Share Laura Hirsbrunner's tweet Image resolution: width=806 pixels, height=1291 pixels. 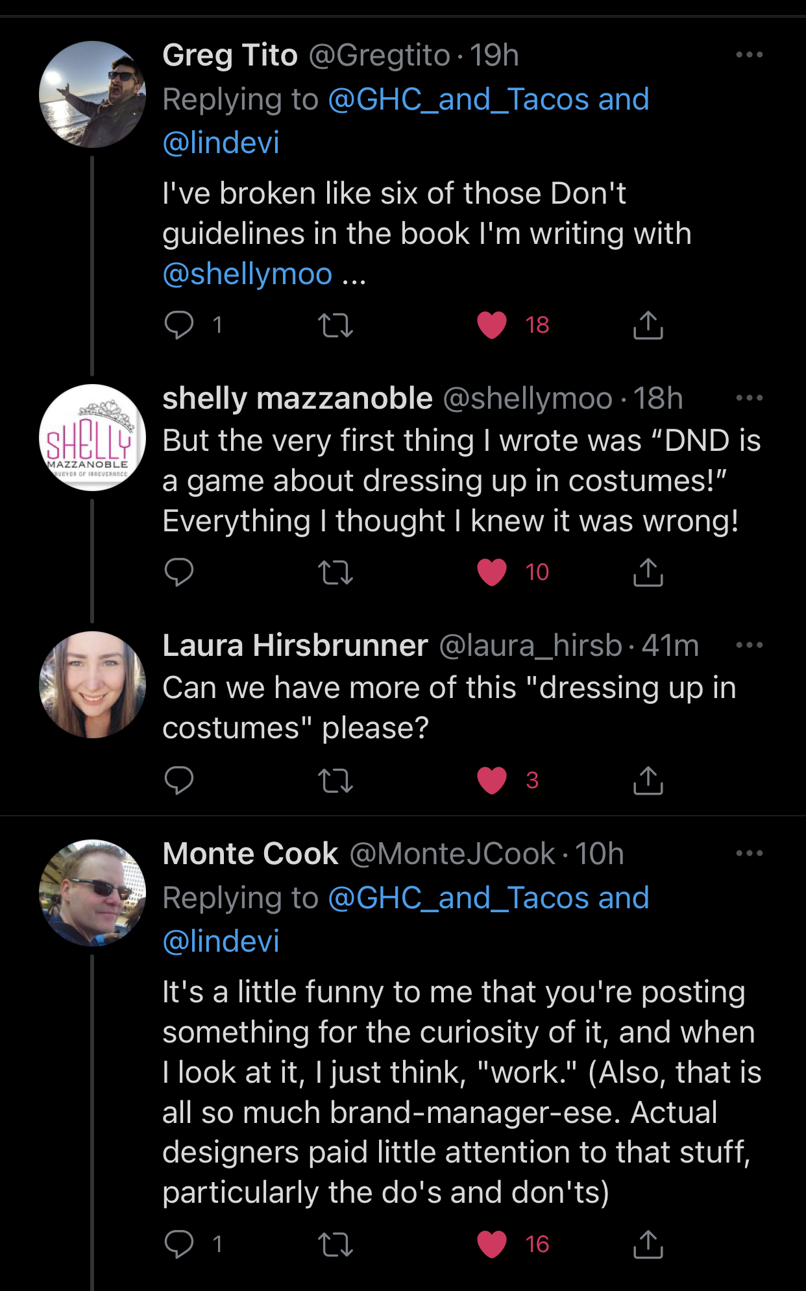[648, 780]
